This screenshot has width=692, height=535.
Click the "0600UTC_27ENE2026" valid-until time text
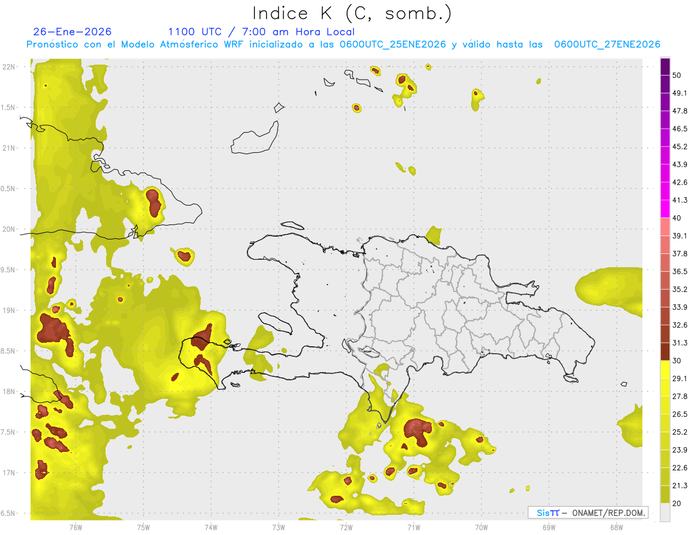pyautogui.click(x=607, y=44)
